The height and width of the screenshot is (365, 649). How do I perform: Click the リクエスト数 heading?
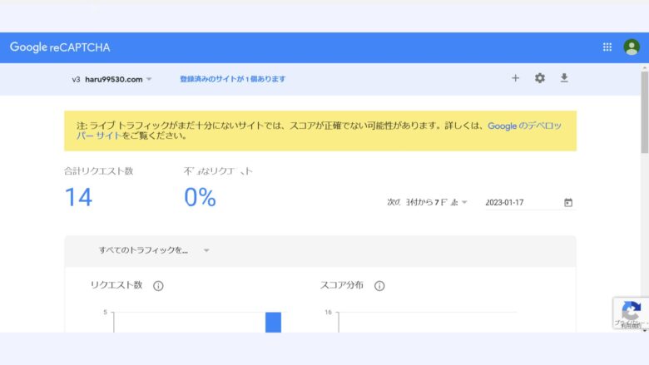(116, 285)
